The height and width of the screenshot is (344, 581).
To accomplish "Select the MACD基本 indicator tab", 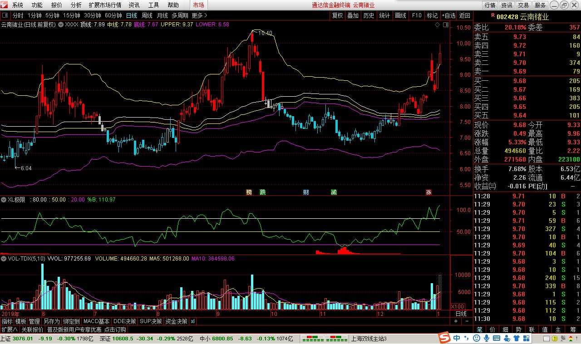I will pyautogui.click(x=97, y=321).
